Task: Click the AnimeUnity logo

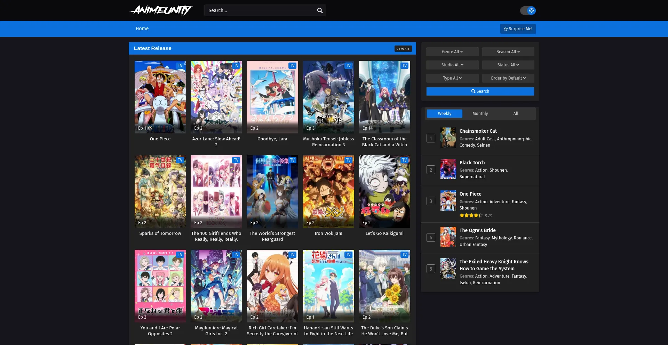Action: point(161,10)
